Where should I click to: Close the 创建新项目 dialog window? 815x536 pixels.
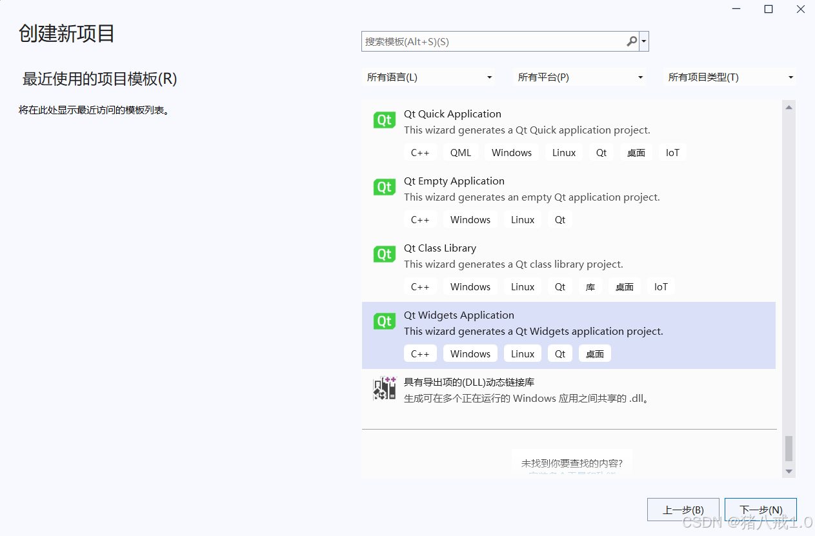[x=800, y=9]
